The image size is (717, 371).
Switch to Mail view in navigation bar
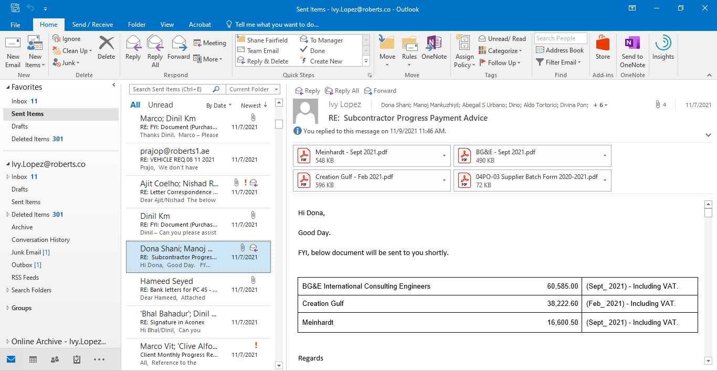point(11,359)
